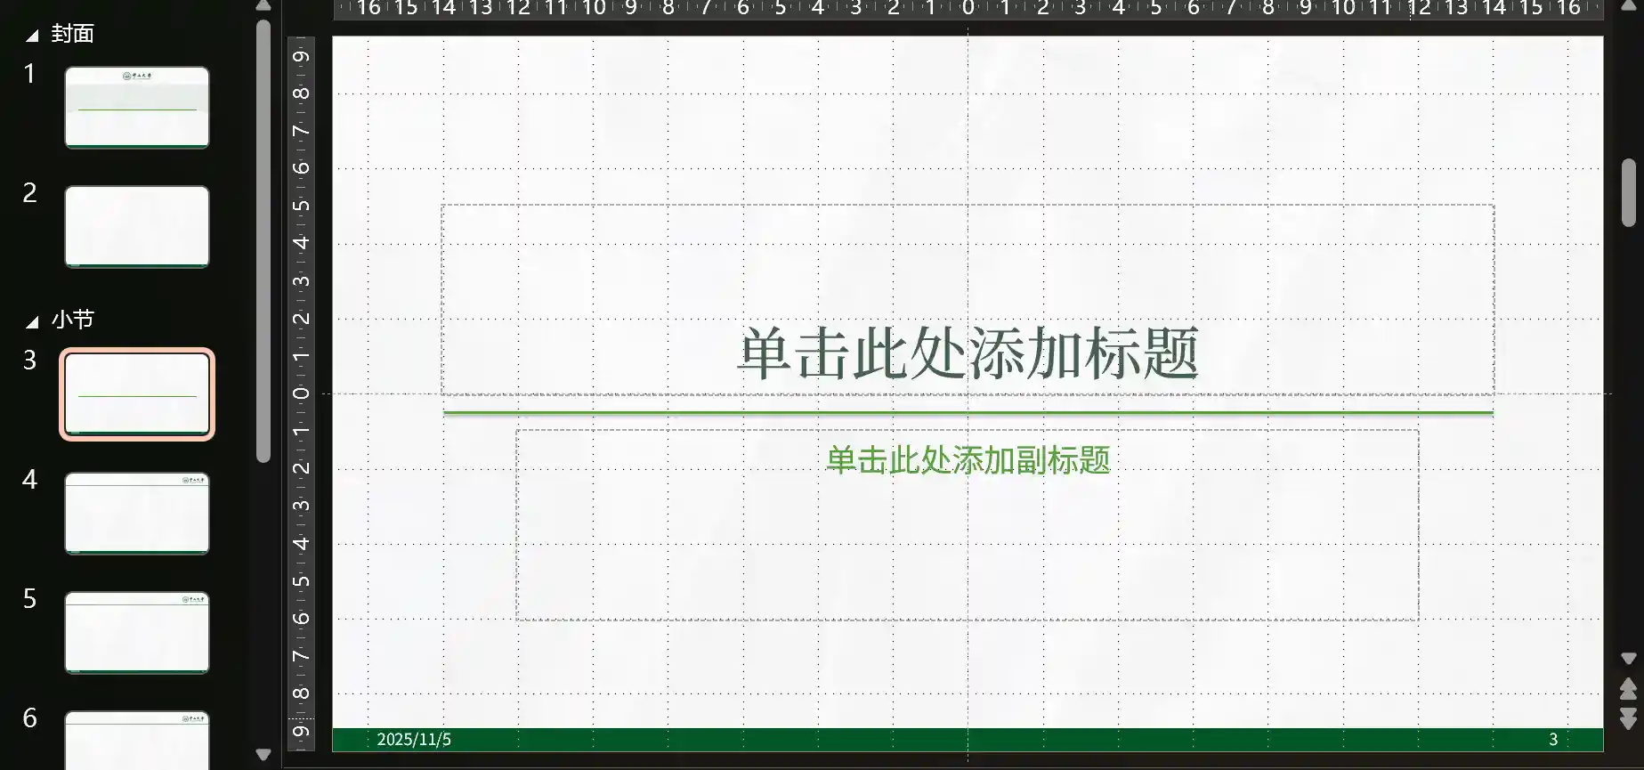Switch to slide 4 thumbnail
This screenshot has width=1644, height=770.
click(137, 513)
